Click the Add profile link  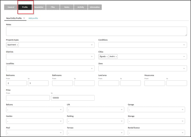[33, 18]
